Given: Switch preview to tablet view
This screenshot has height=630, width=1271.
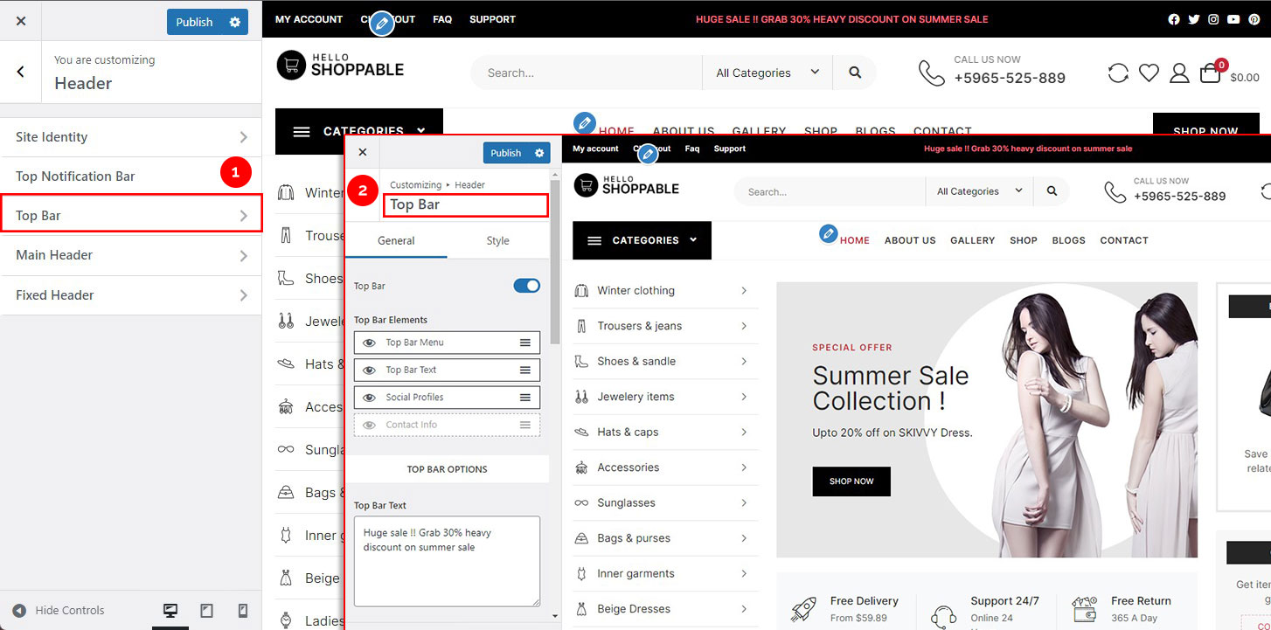Looking at the screenshot, I should 207,609.
